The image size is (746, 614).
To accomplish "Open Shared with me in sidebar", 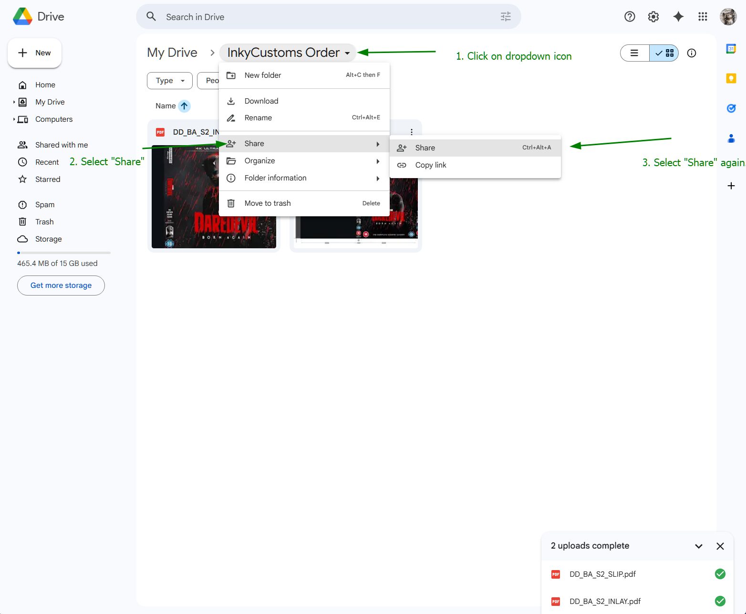I will tap(62, 145).
